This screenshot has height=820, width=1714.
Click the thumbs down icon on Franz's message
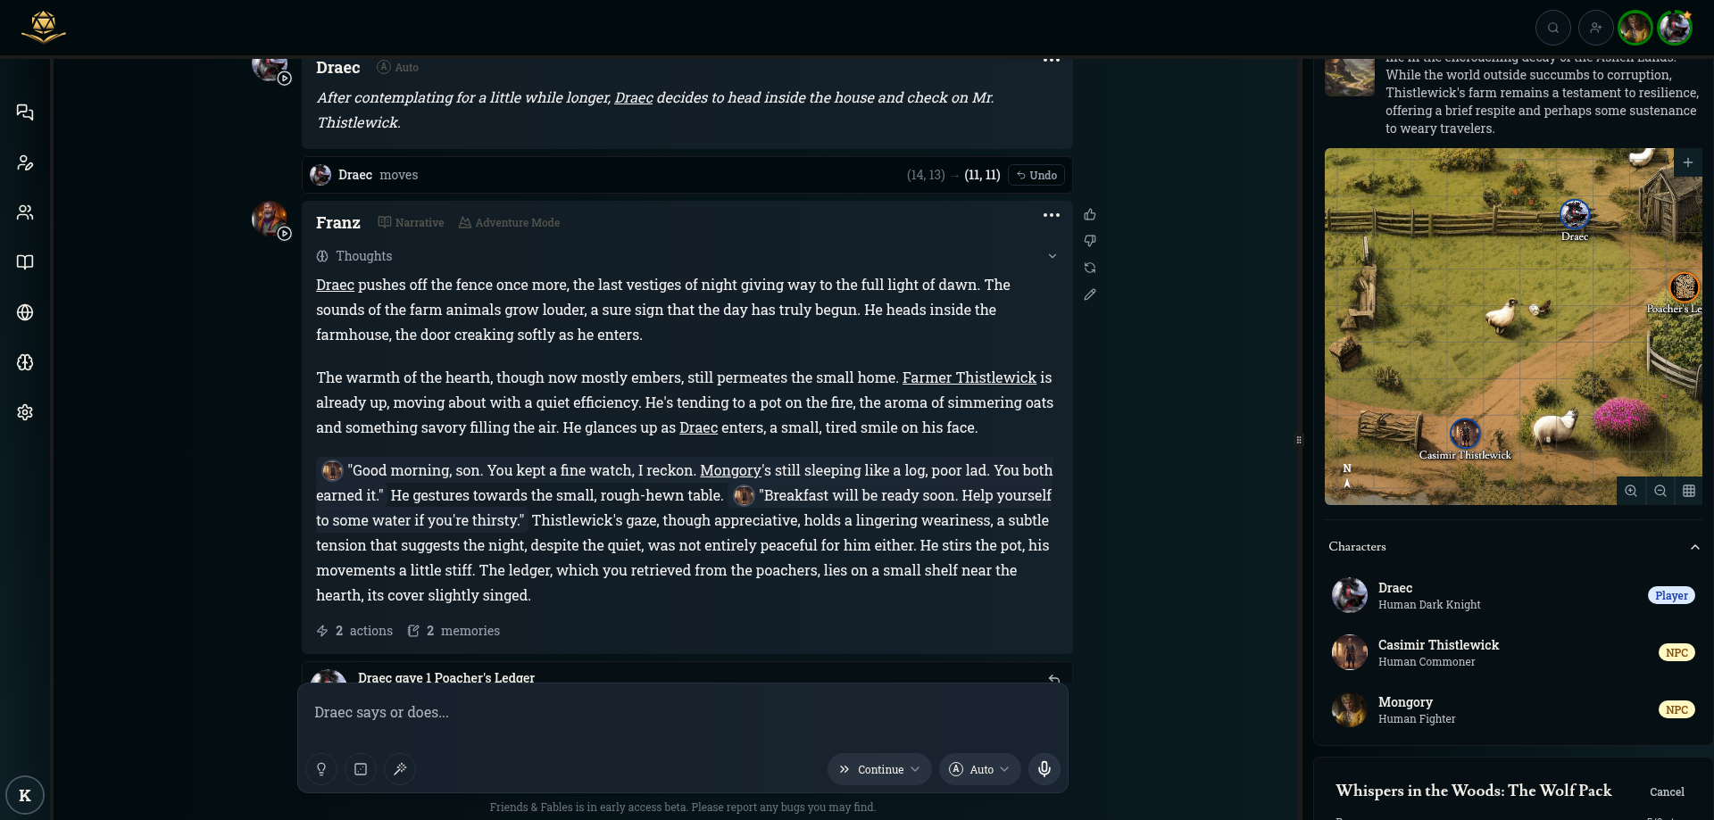[x=1090, y=241]
